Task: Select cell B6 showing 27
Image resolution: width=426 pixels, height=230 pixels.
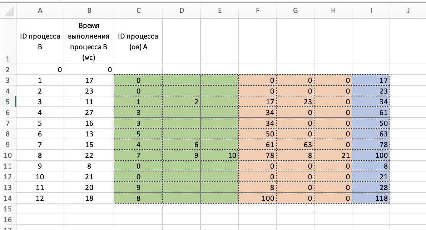Action: 89,113
